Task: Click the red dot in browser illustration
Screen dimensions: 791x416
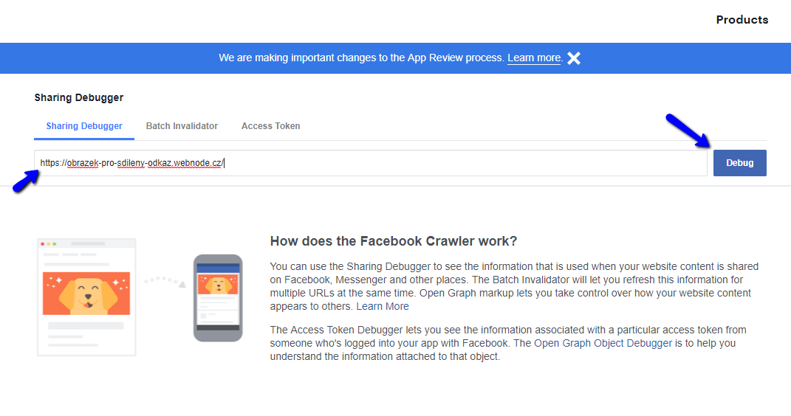Action: (43, 243)
